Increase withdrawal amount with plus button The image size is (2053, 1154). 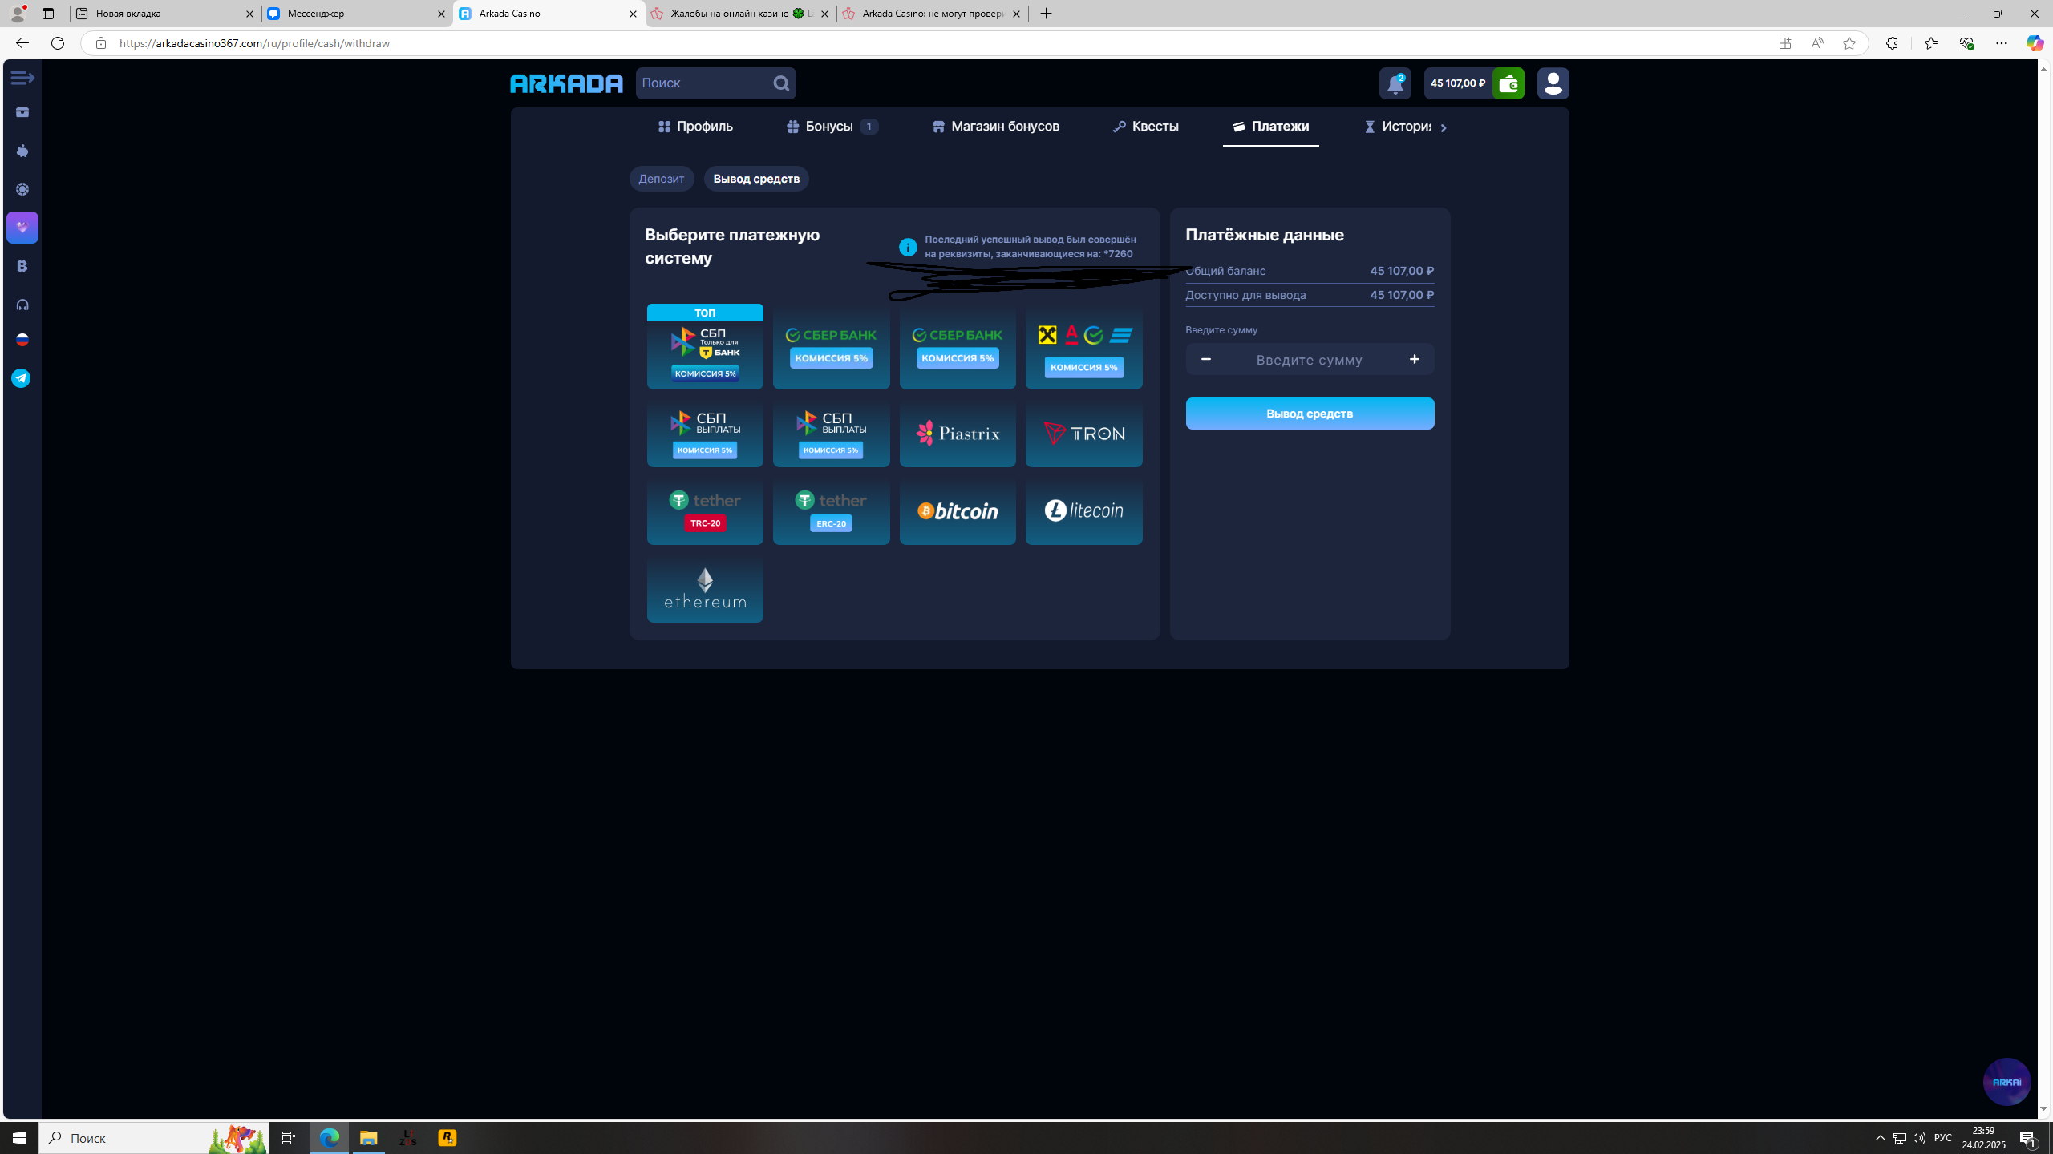1415,360
